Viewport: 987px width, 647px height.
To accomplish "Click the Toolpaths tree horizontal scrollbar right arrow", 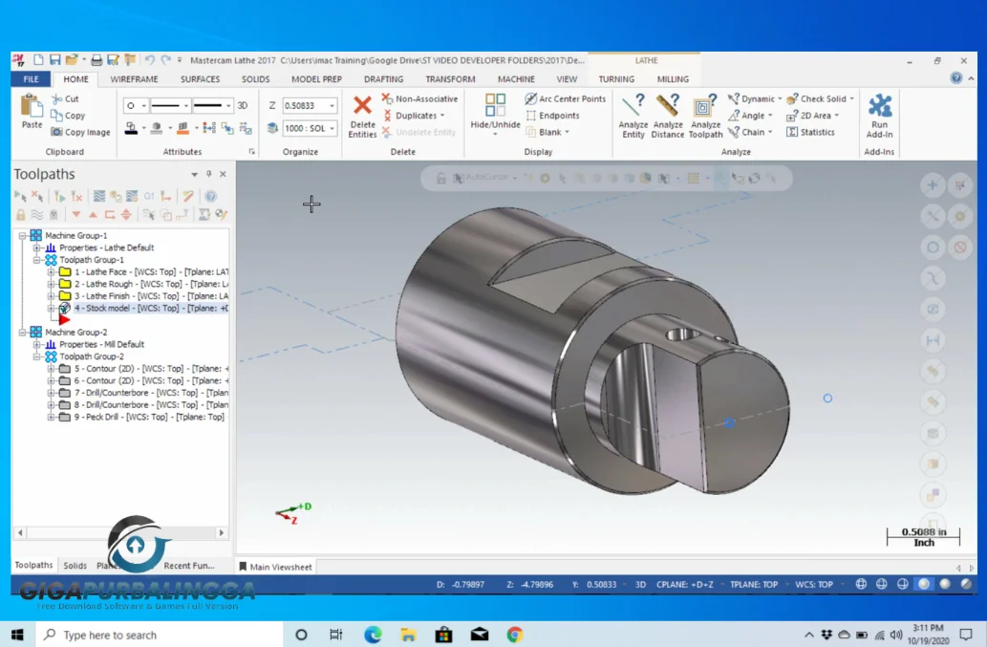I will pos(221,532).
